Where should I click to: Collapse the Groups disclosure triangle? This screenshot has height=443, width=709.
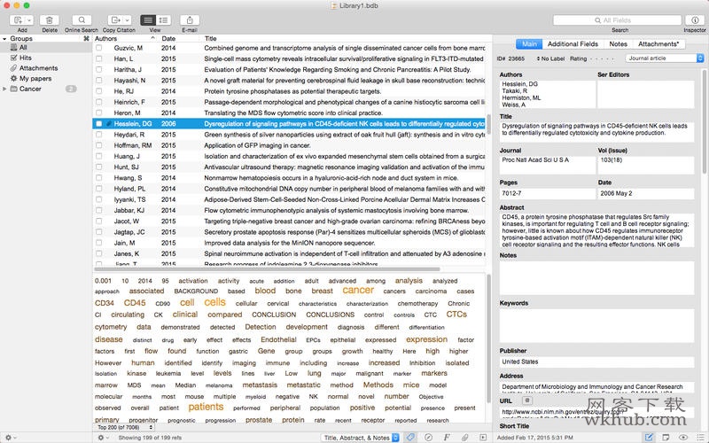4,39
